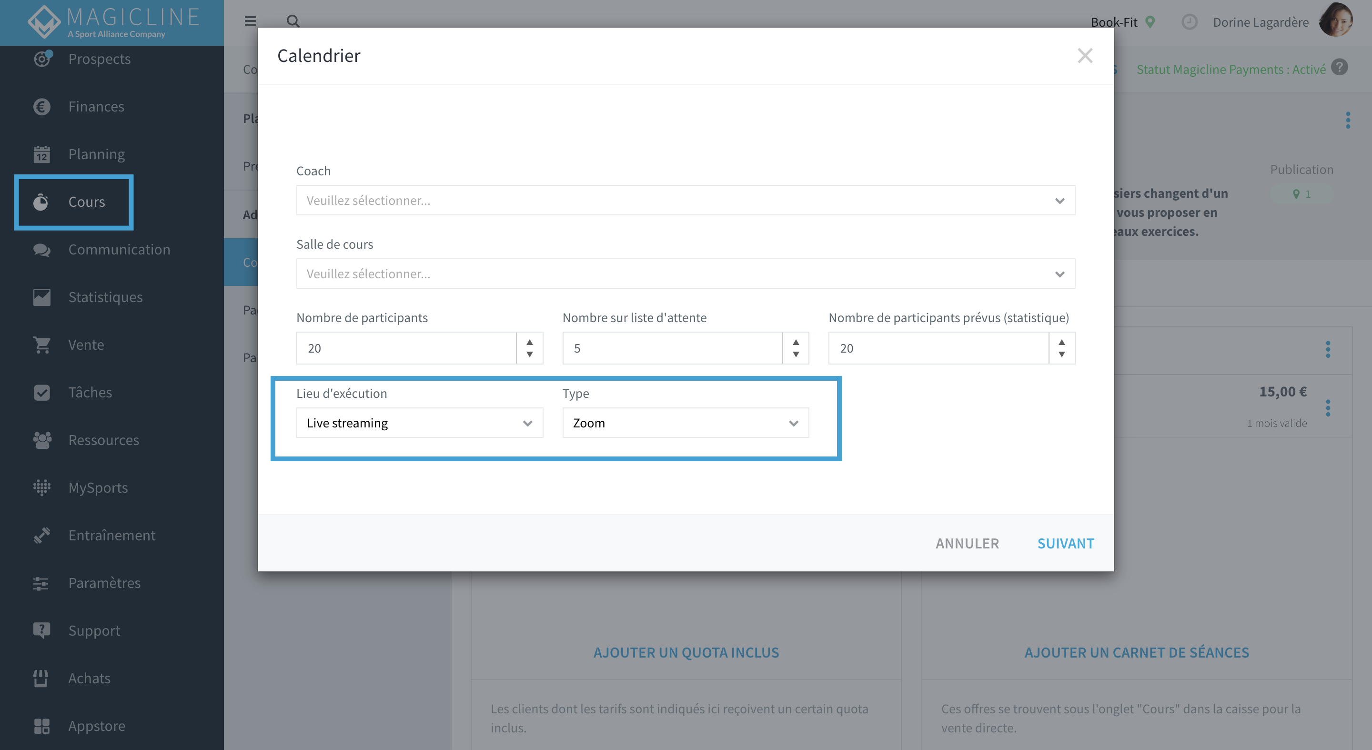Screen dimensions: 1372x750
Task: Open the Type dropdown showing Zoom
Action: click(x=686, y=423)
